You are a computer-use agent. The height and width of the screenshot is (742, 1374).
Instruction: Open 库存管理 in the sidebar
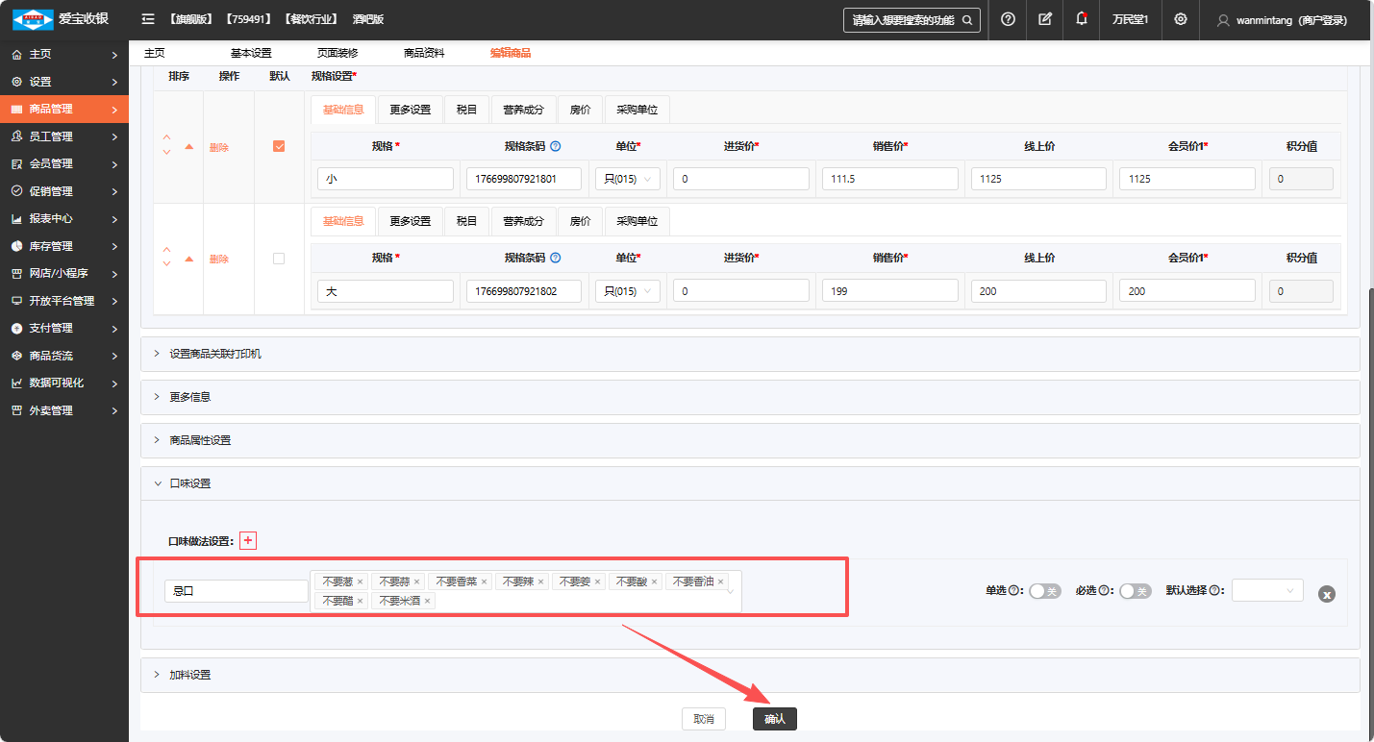pyautogui.click(x=64, y=246)
